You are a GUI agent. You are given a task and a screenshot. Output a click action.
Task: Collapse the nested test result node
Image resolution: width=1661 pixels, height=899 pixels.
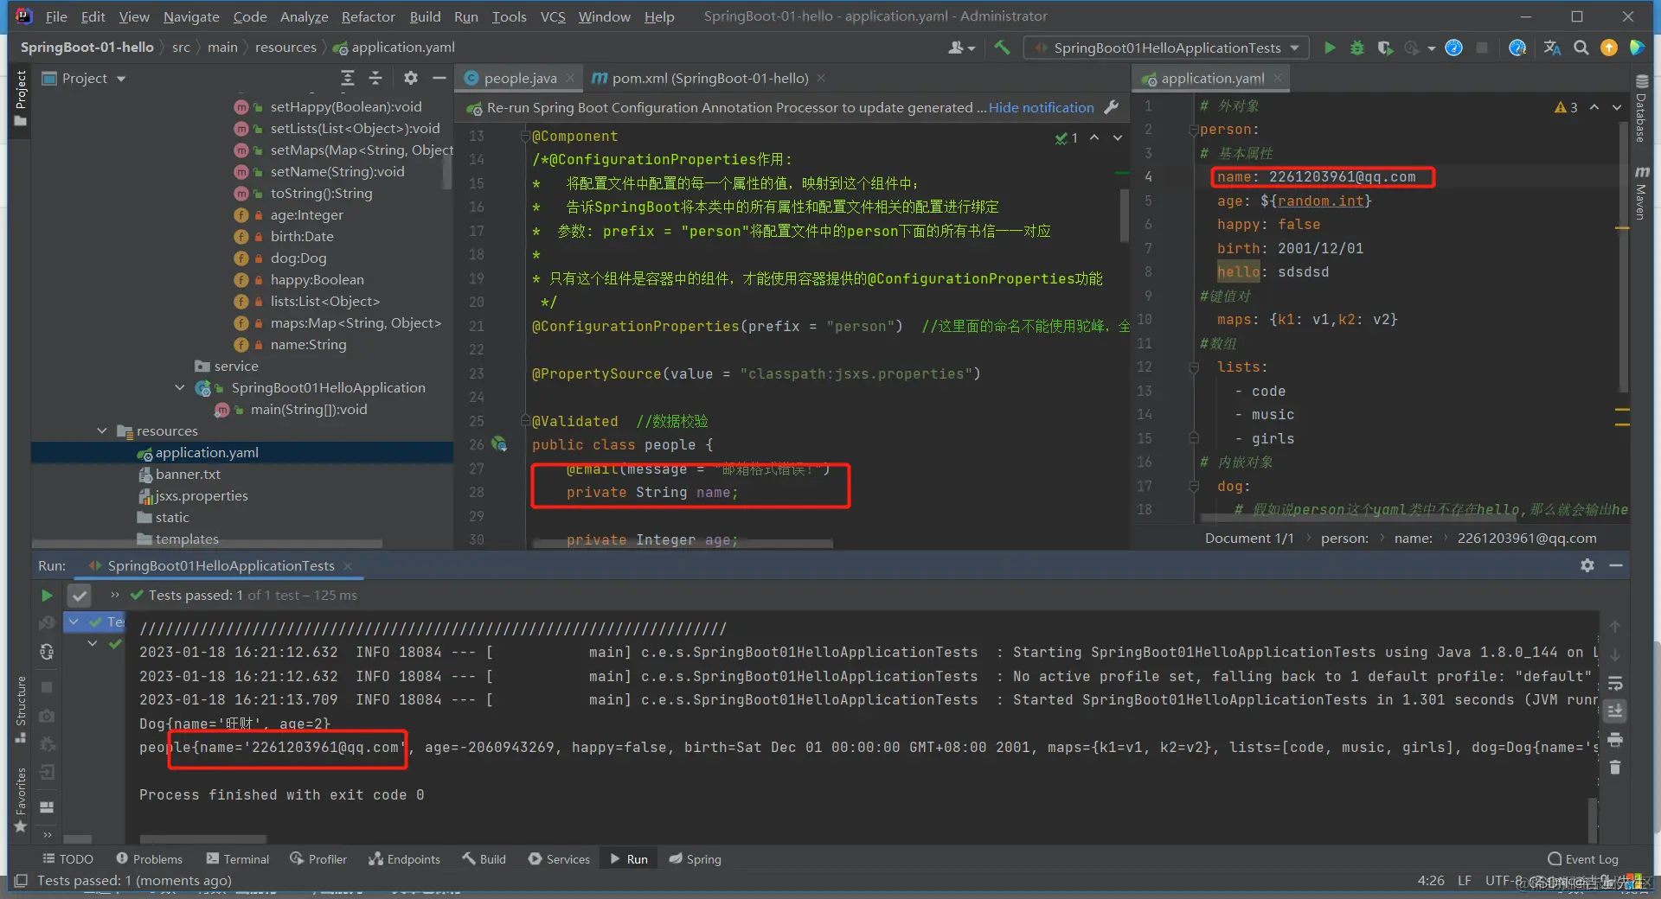click(93, 643)
